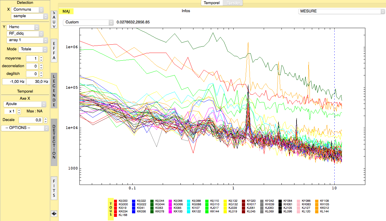This screenshot has width=386, height=221.
Task: Select the Temporel tab
Action: pyautogui.click(x=212, y=3)
